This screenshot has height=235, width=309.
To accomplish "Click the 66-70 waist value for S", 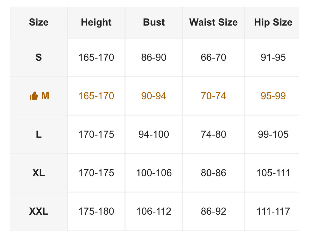I will pyautogui.click(x=213, y=57).
